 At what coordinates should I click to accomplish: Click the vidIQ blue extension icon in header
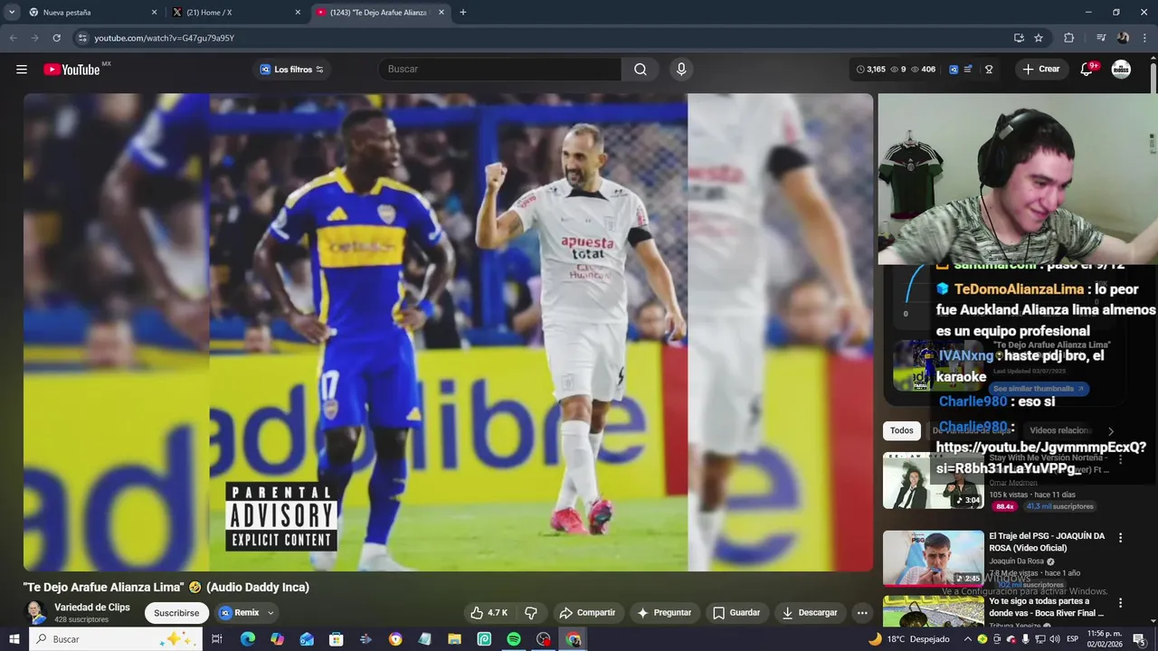[954, 70]
